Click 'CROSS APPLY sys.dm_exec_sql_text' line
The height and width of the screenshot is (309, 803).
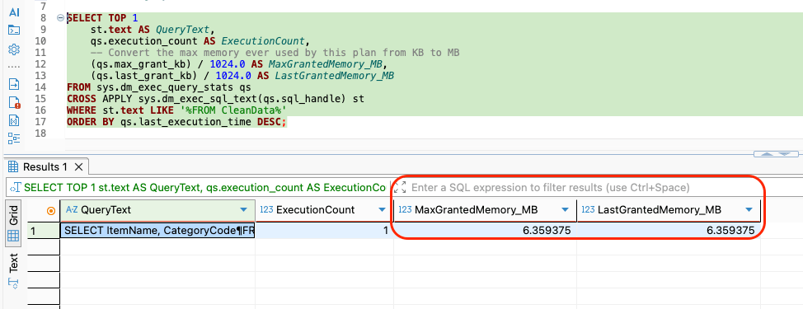coord(215,99)
